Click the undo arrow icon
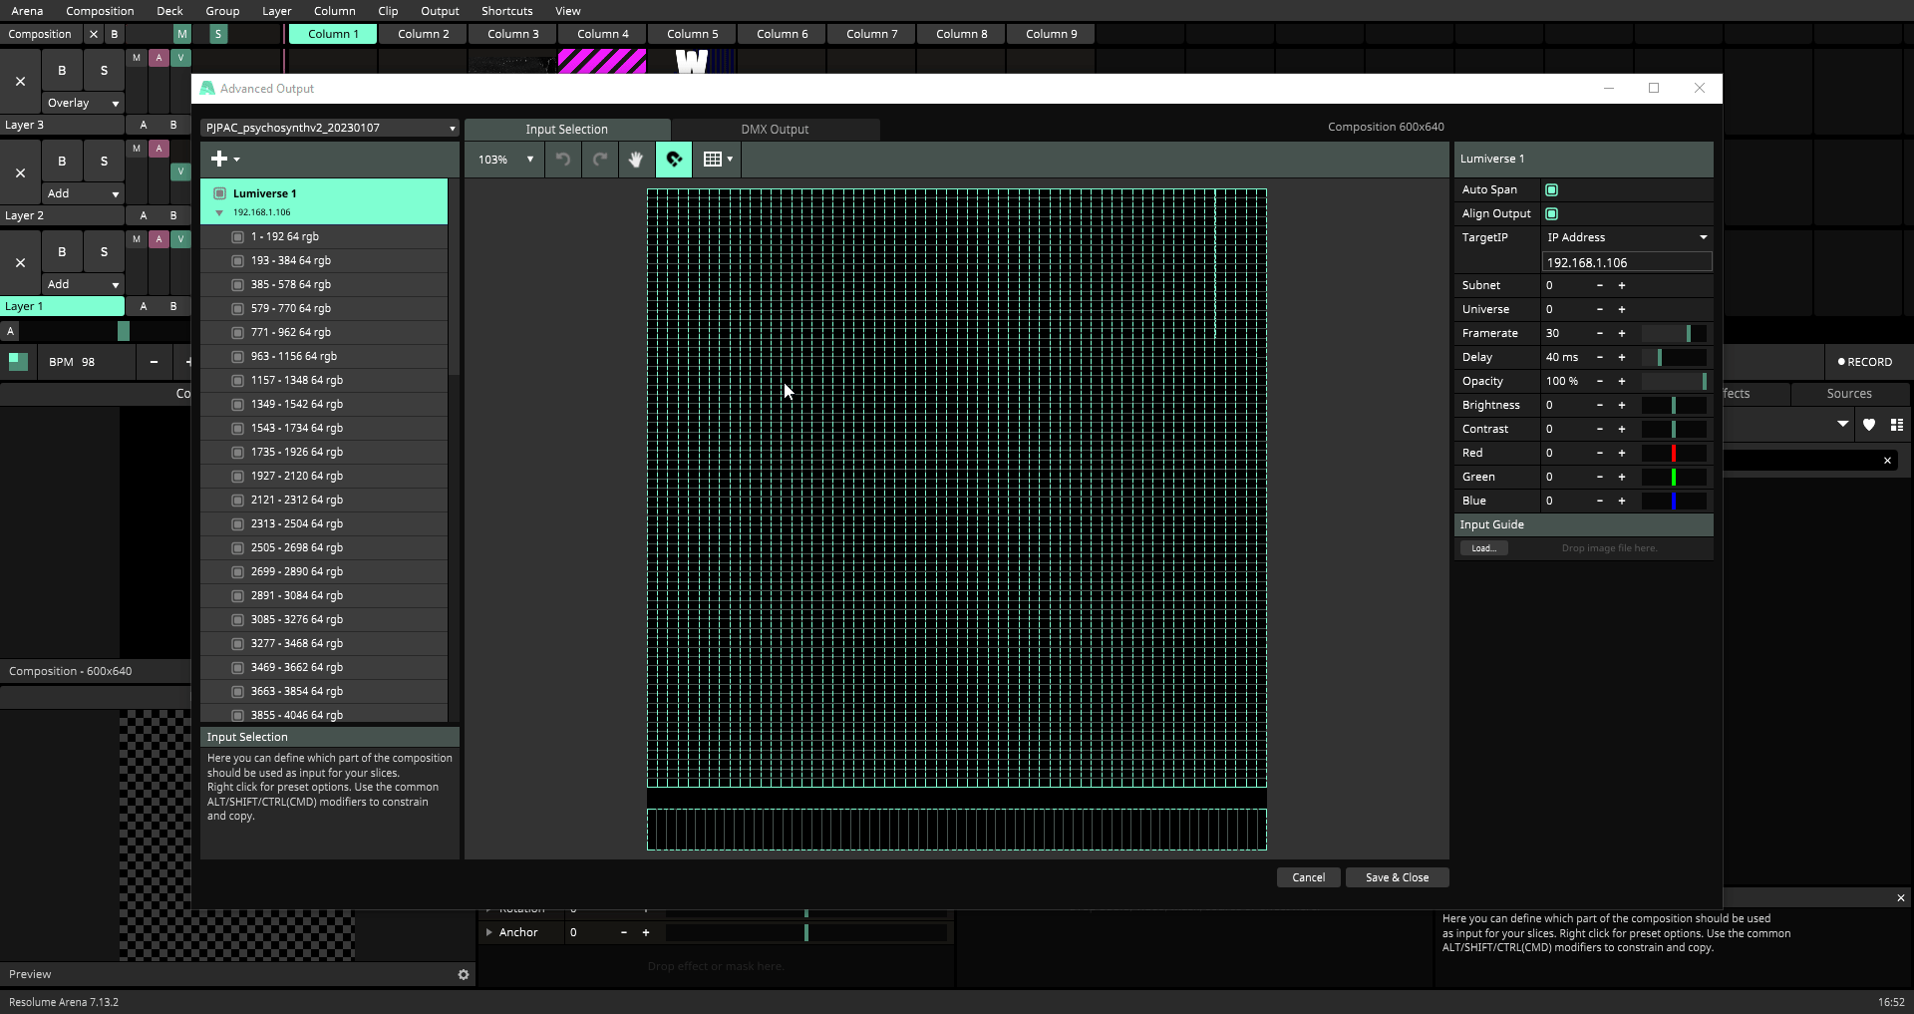 (x=563, y=160)
